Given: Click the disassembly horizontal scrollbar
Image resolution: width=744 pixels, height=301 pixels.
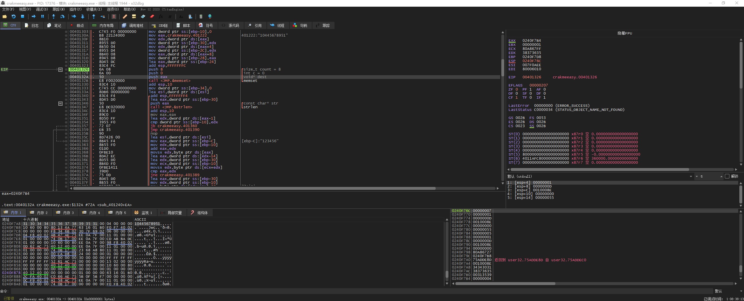Looking at the screenshot, I should click(x=254, y=188).
